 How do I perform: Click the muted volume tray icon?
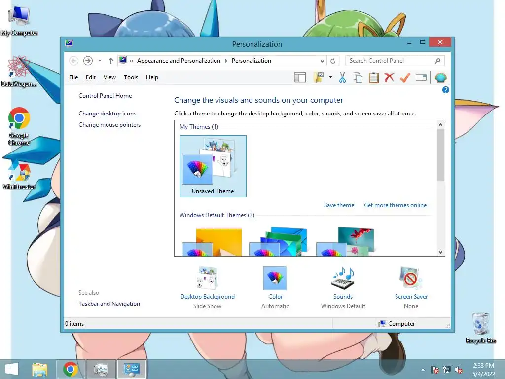[x=459, y=370]
